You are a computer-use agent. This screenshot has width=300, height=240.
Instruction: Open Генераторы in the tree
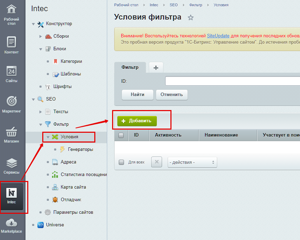click(81, 150)
